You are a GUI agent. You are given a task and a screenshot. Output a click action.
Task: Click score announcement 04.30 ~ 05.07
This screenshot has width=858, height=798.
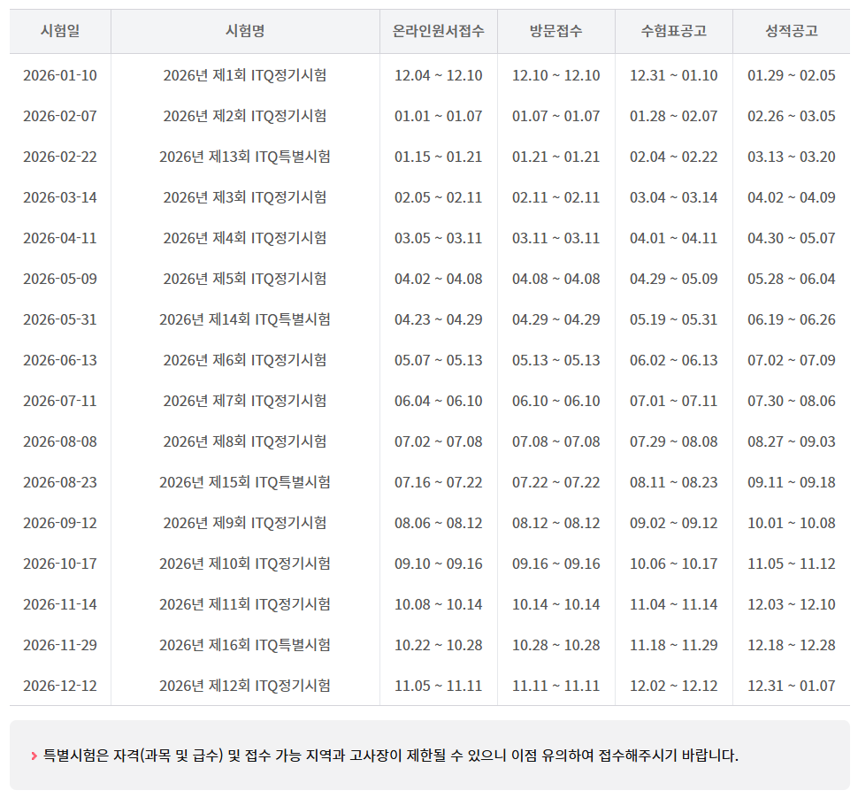point(792,238)
